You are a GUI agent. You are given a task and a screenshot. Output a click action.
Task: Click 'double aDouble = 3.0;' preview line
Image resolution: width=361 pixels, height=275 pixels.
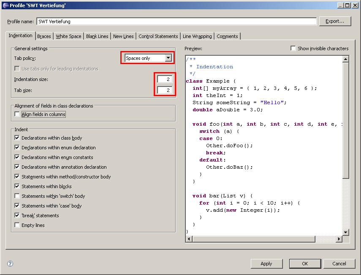pyautogui.click(x=228, y=110)
